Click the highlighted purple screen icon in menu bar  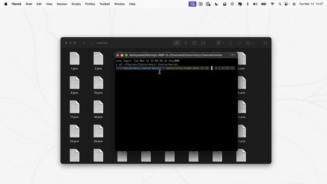pos(192,4)
